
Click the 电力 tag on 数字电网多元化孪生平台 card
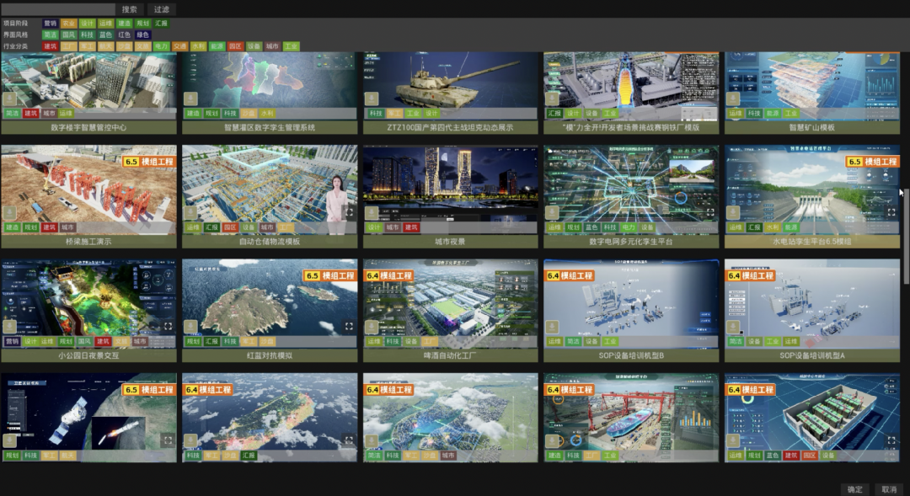(x=629, y=227)
